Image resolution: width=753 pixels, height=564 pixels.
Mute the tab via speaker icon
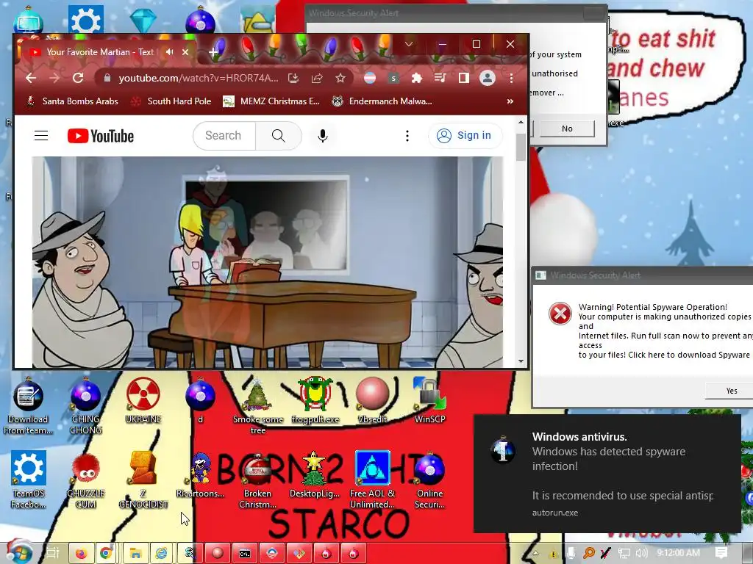point(170,52)
